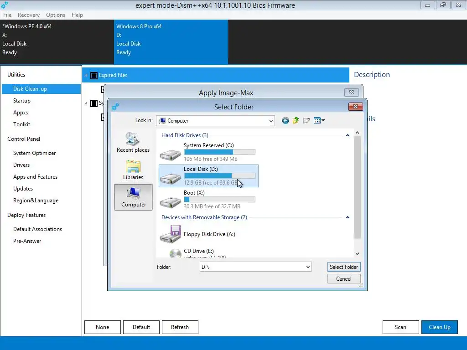467x350 pixels.
Task: Select Local Disk (D:) drive
Action: pos(208,176)
